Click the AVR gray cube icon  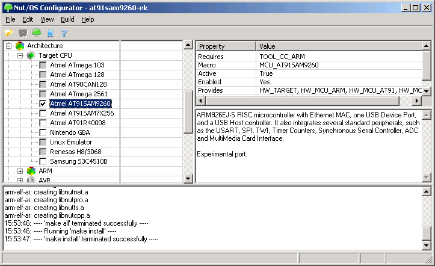(x=31, y=180)
